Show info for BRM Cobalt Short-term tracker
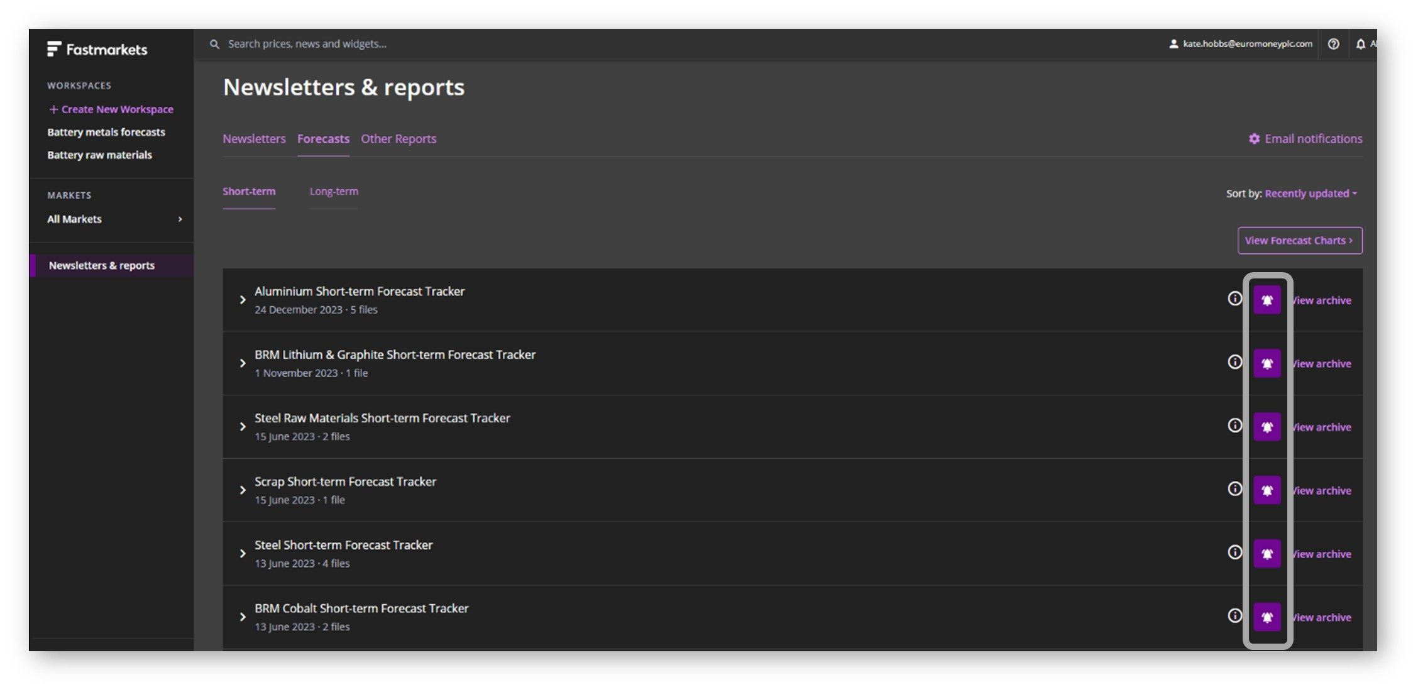 [x=1234, y=616]
